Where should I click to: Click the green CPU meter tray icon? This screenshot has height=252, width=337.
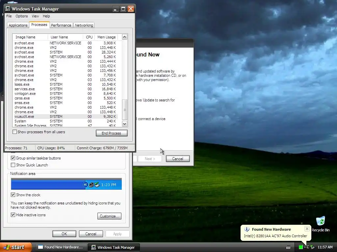pos(301,247)
